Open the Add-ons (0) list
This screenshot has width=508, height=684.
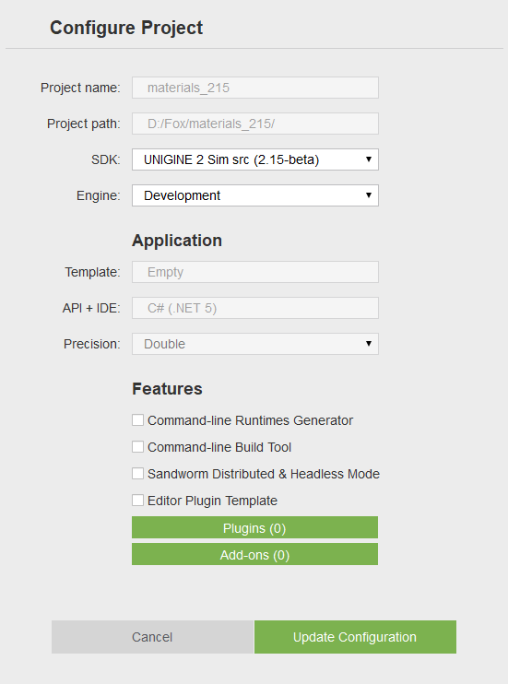(254, 554)
